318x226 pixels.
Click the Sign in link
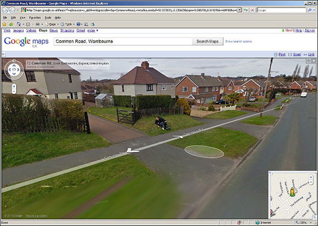pyautogui.click(x=310, y=30)
